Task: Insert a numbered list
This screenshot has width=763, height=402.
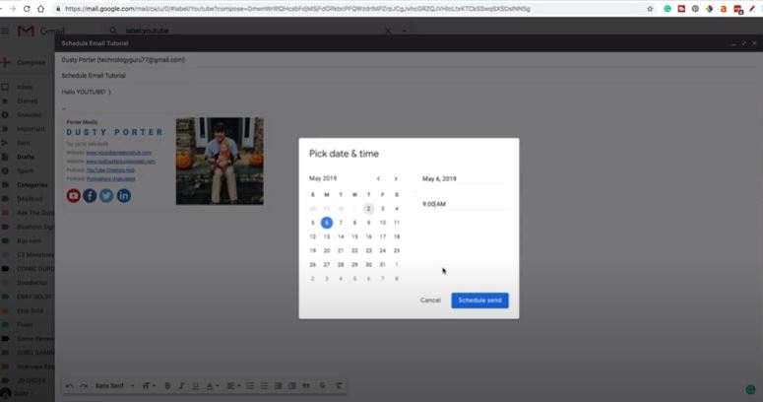Action: click(x=250, y=386)
